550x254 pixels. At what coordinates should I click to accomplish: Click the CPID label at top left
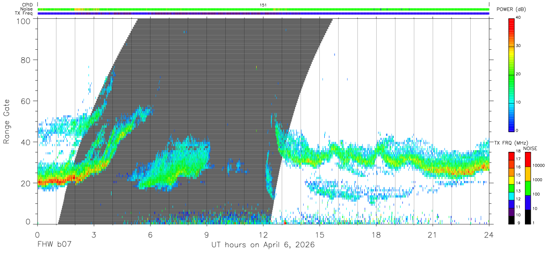click(27, 5)
